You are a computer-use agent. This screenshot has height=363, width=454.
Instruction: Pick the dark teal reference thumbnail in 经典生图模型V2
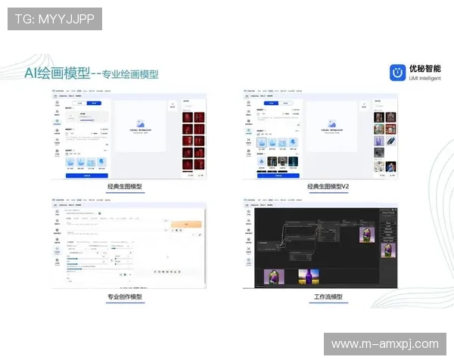[x=293, y=162]
